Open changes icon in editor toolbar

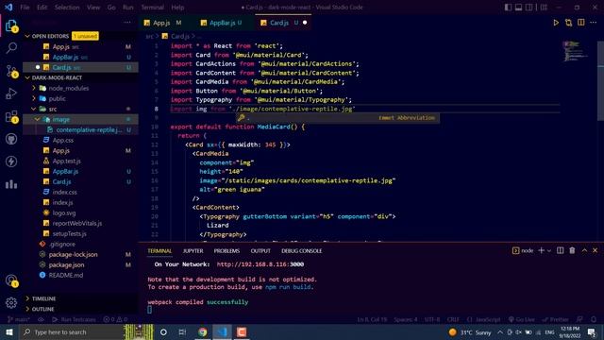pos(568,23)
